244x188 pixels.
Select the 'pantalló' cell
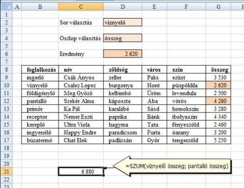click(x=40, y=101)
